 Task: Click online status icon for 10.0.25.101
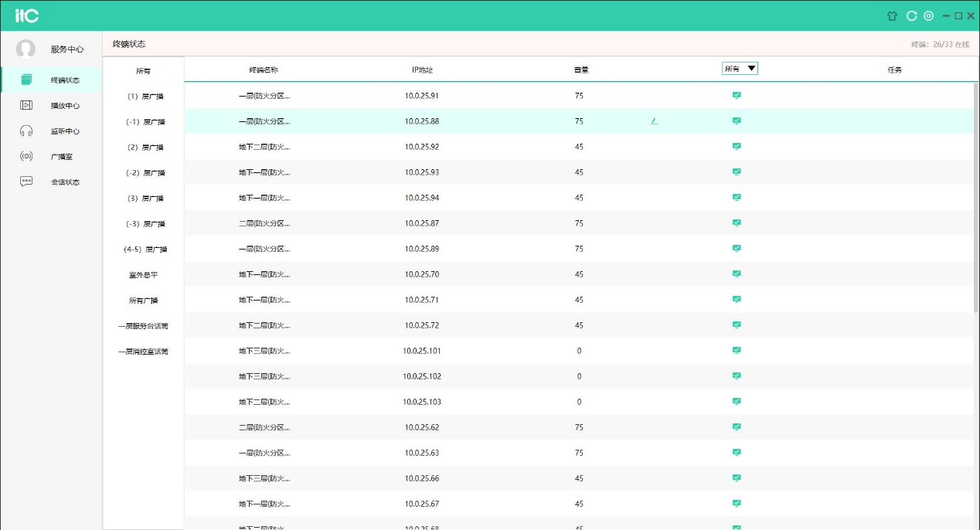pos(737,350)
